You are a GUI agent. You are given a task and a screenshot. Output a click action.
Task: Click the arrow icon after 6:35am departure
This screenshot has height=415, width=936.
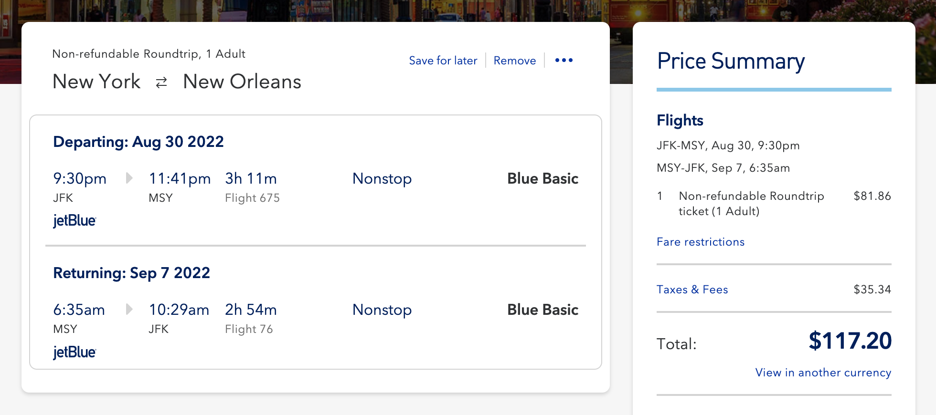pyautogui.click(x=129, y=310)
